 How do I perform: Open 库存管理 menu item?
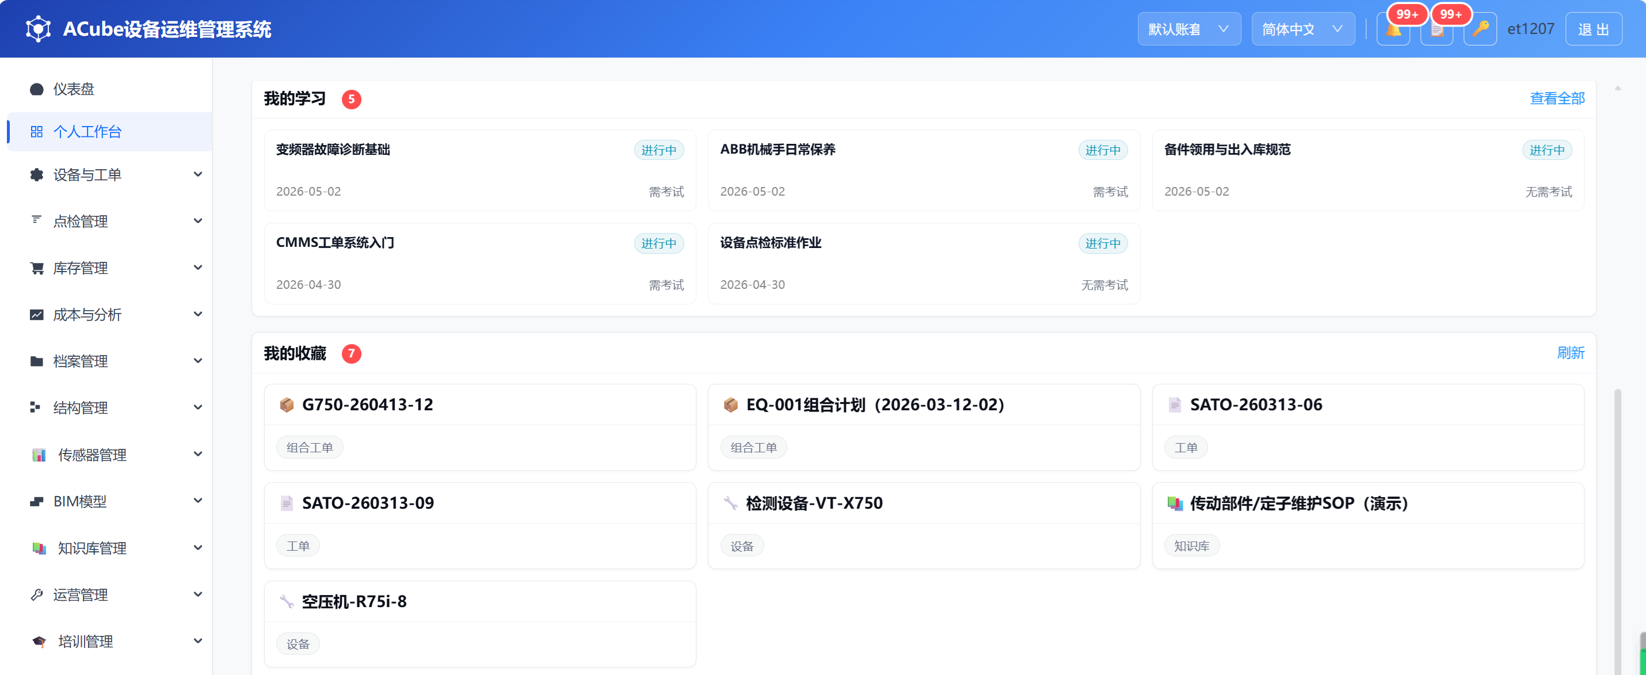coord(110,268)
